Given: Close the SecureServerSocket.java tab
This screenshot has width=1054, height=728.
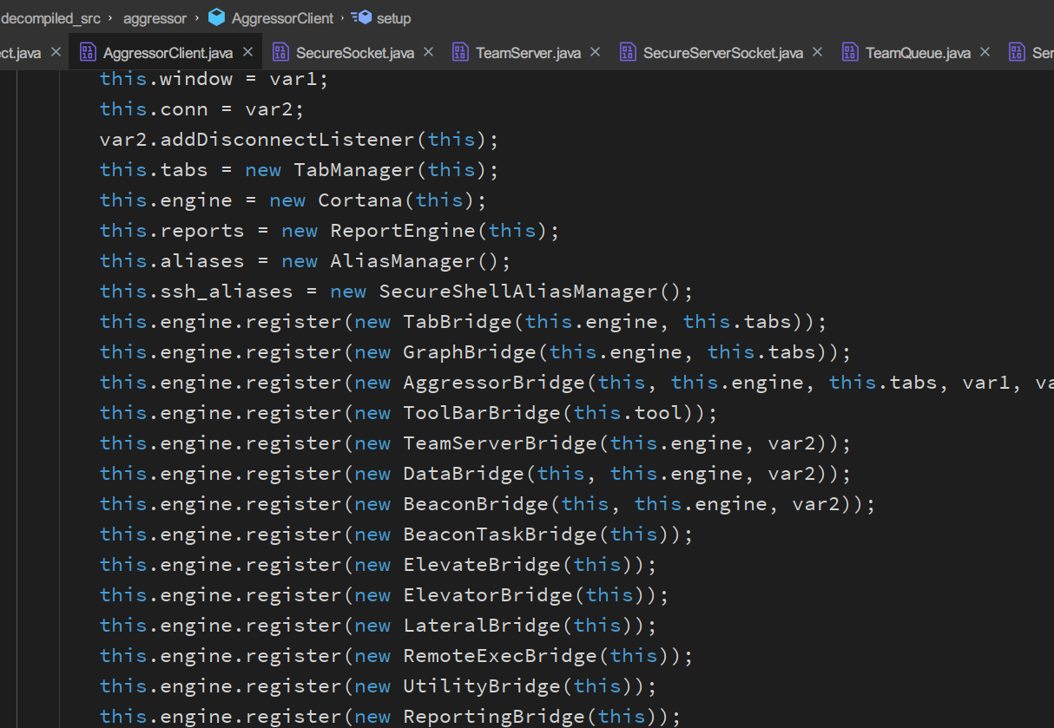Looking at the screenshot, I should [x=817, y=52].
